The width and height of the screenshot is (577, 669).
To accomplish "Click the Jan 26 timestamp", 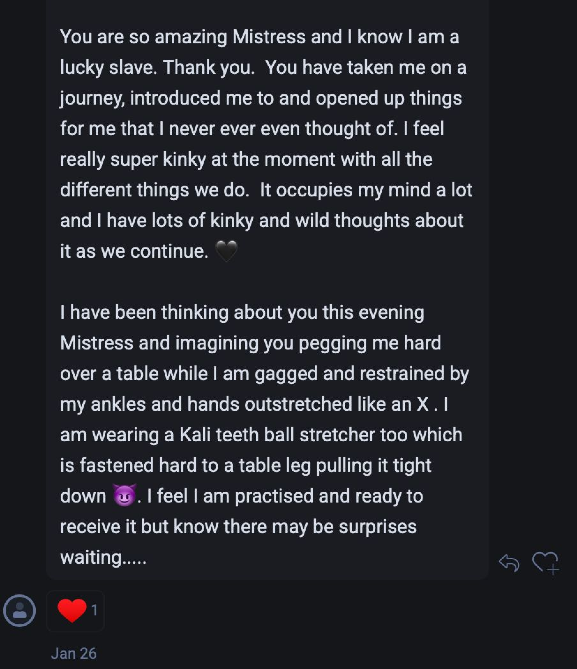I will 74,653.
